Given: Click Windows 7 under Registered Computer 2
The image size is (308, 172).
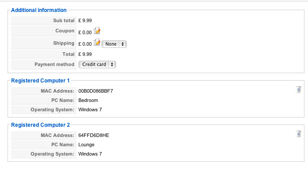Looking at the screenshot, I should [x=90, y=154].
